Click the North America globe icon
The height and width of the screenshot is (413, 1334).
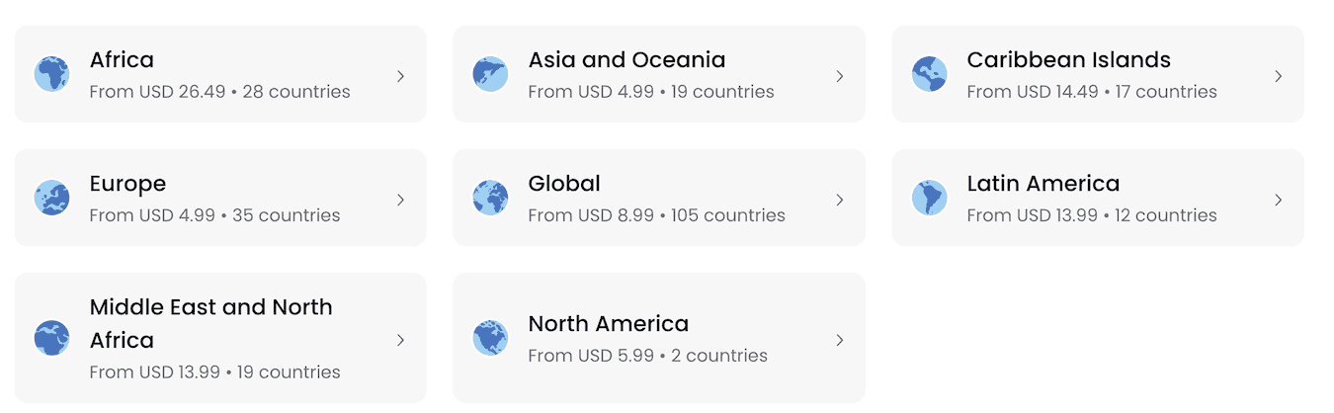coord(490,338)
